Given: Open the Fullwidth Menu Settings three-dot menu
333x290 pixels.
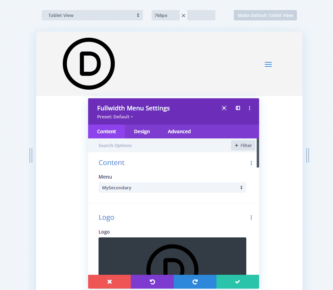Looking at the screenshot, I should tap(249, 108).
